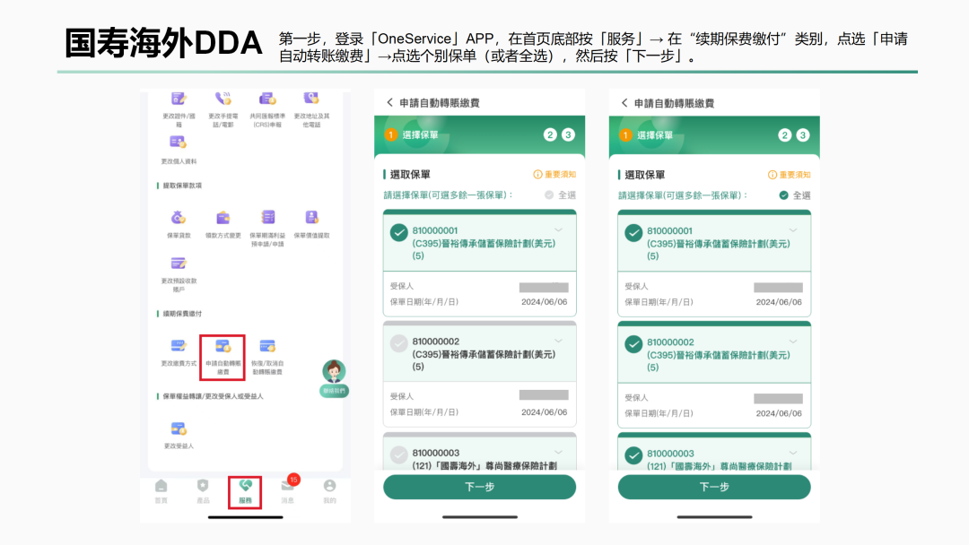Tap the 更改繳費方式 icon

(178, 346)
